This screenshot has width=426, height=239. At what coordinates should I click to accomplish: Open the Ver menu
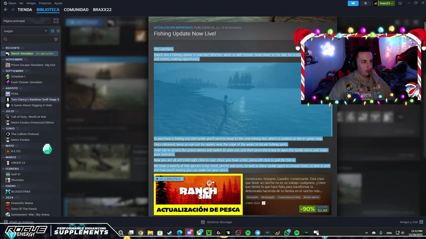(21, 3)
